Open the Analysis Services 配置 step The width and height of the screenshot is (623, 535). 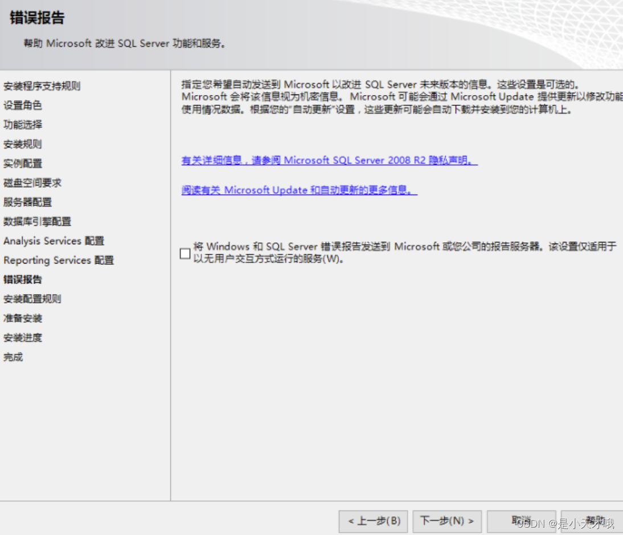pyautogui.click(x=54, y=241)
